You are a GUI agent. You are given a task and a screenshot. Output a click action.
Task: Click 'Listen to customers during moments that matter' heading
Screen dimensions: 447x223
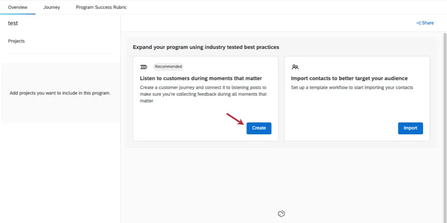(201, 78)
